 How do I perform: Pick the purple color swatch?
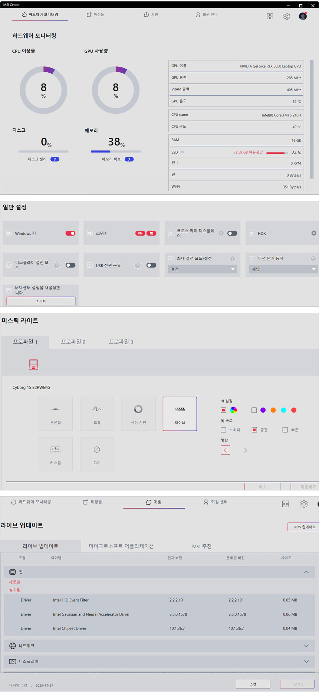[263, 410]
